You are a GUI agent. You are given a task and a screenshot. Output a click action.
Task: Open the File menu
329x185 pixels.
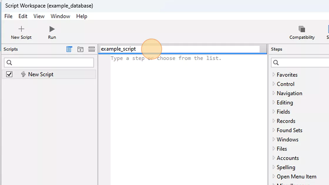pos(8,16)
